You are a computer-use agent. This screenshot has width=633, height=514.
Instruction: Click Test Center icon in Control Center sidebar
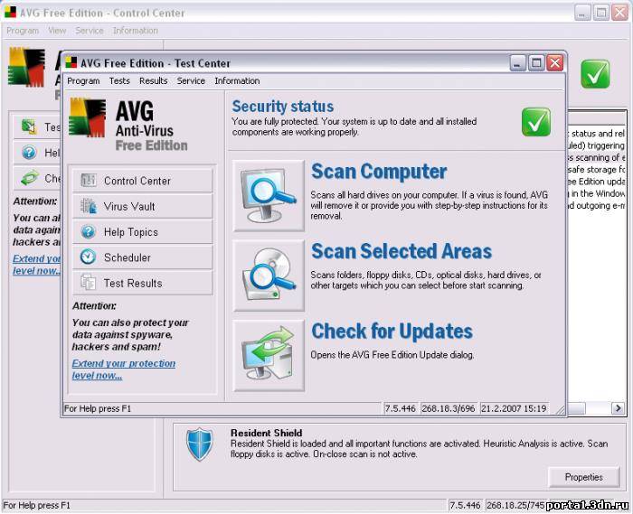29,126
